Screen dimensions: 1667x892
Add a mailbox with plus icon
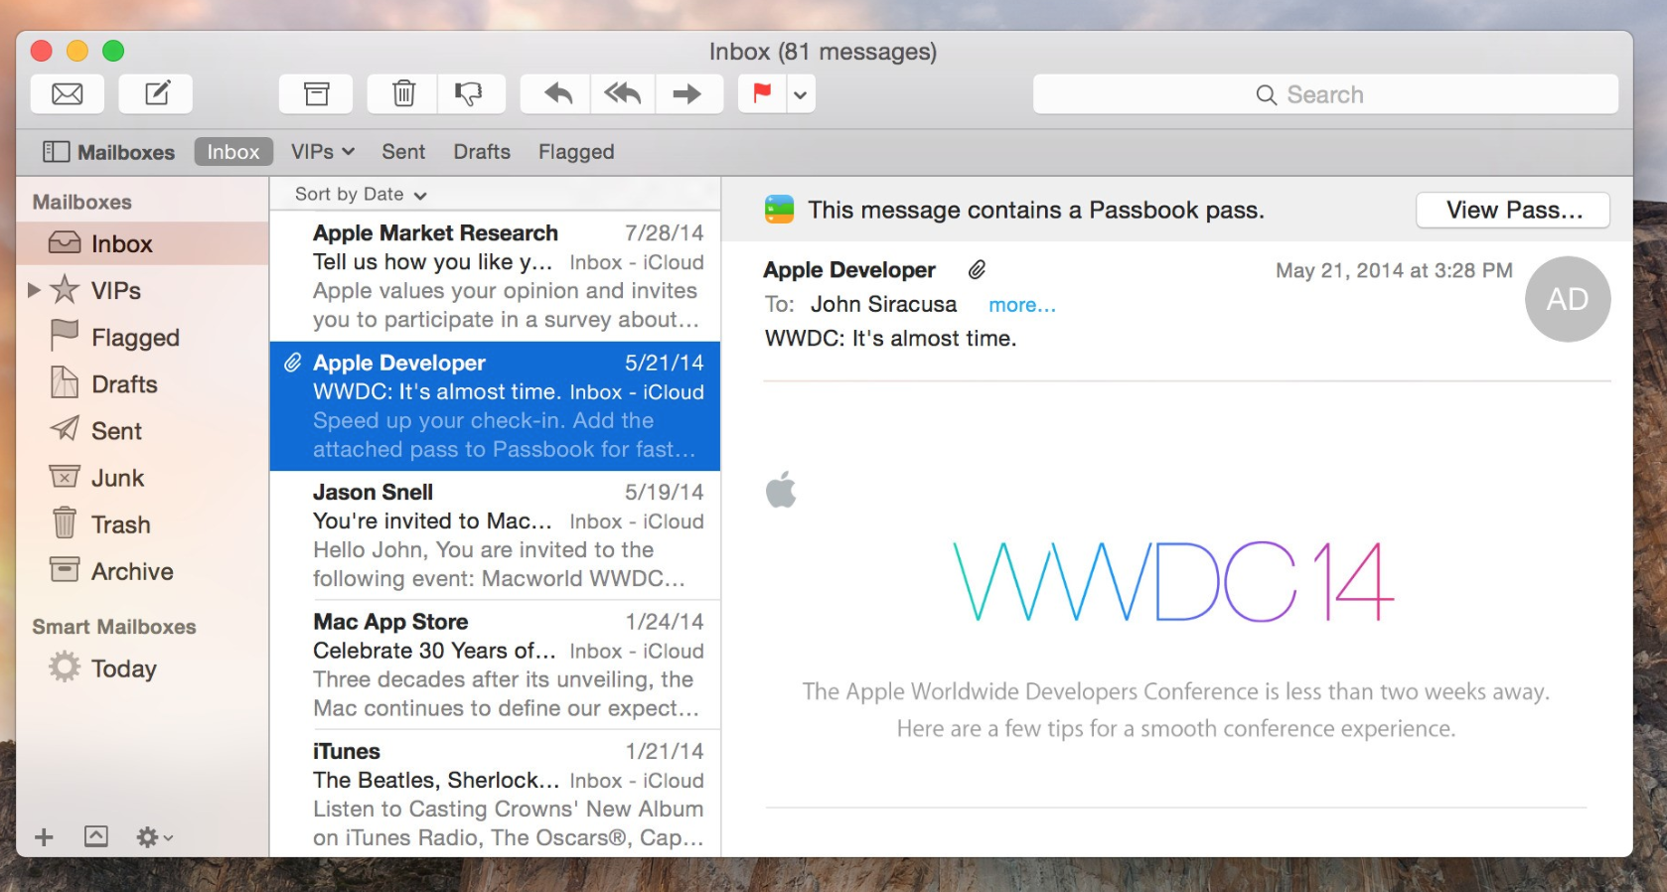pos(44,837)
